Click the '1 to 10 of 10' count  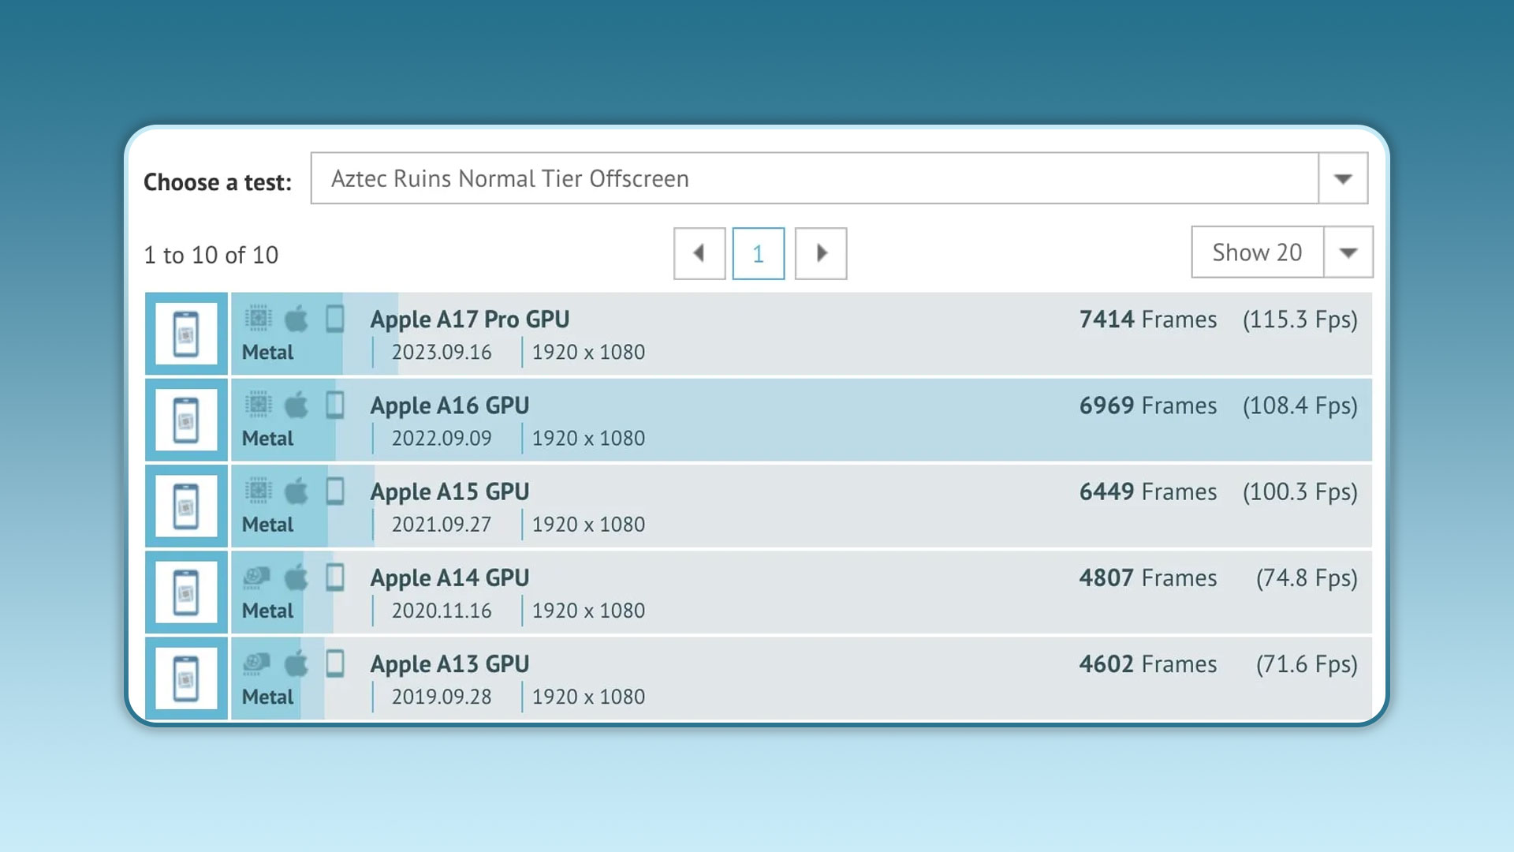coord(211,255)
